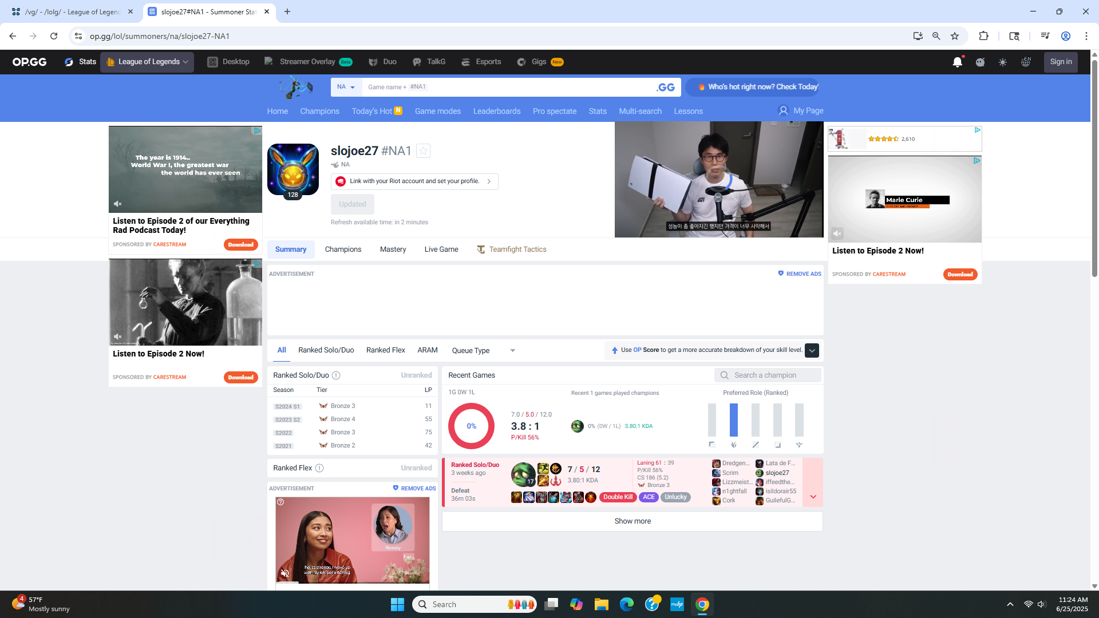Screen dimensions: 1099x618
Task: Open the Queue Type dropdown
Action: coord(484,351)
